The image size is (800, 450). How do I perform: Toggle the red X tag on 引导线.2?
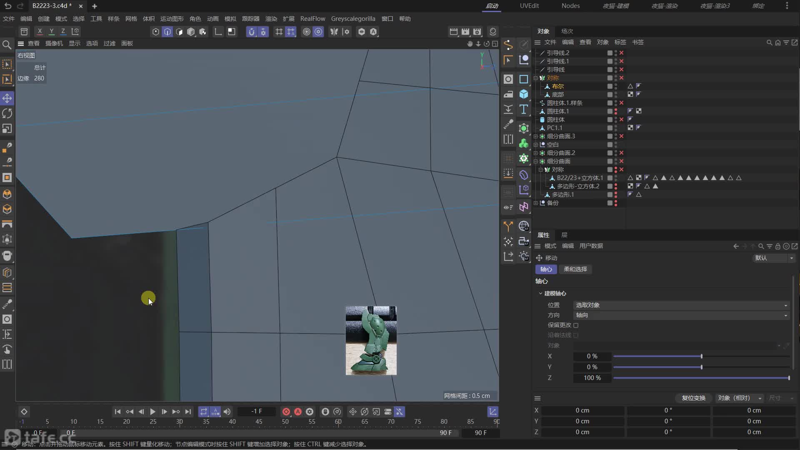(x=621, y=53)
